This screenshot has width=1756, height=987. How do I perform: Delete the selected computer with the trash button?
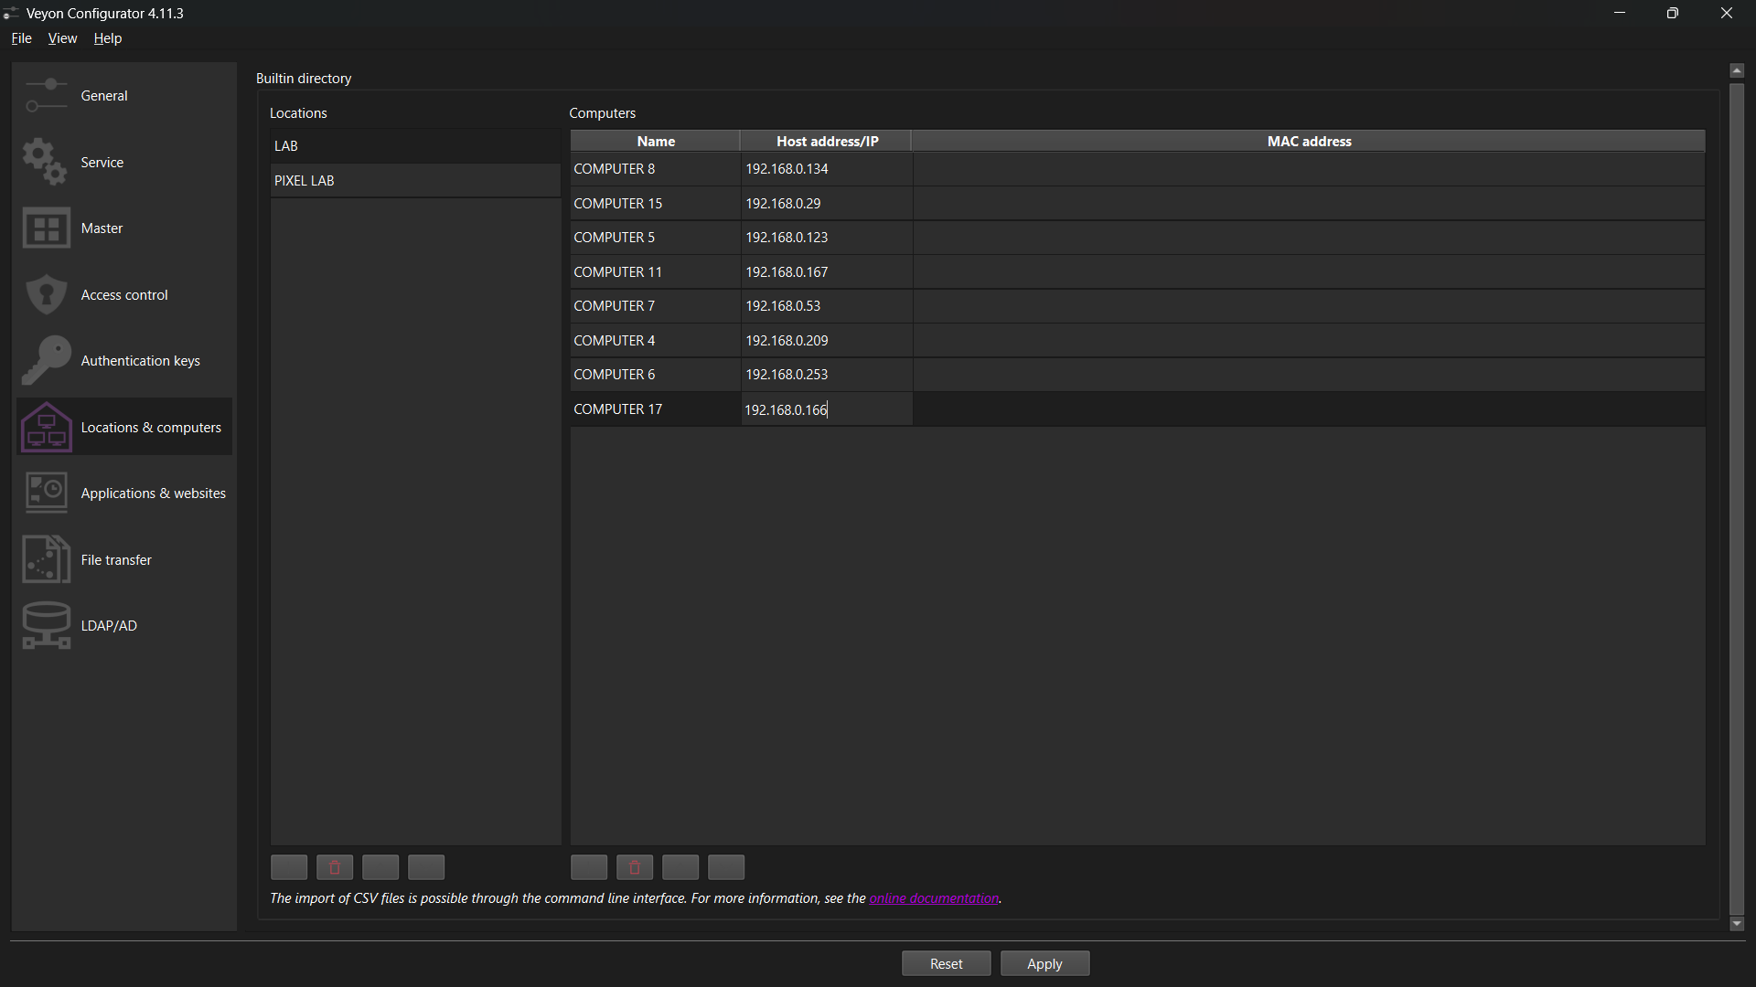click(635, 867)
